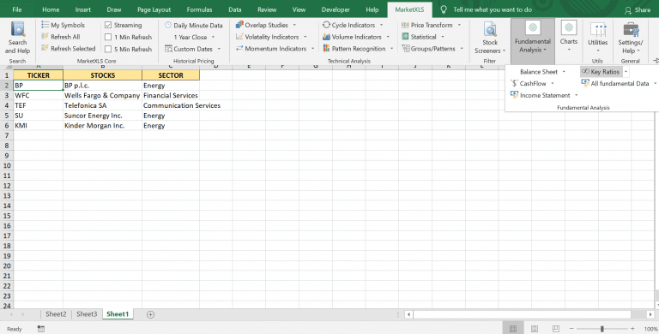Viewport: 659px width, 334px height.
Task: Open the File tab
Action: click(x=17, y=9)
